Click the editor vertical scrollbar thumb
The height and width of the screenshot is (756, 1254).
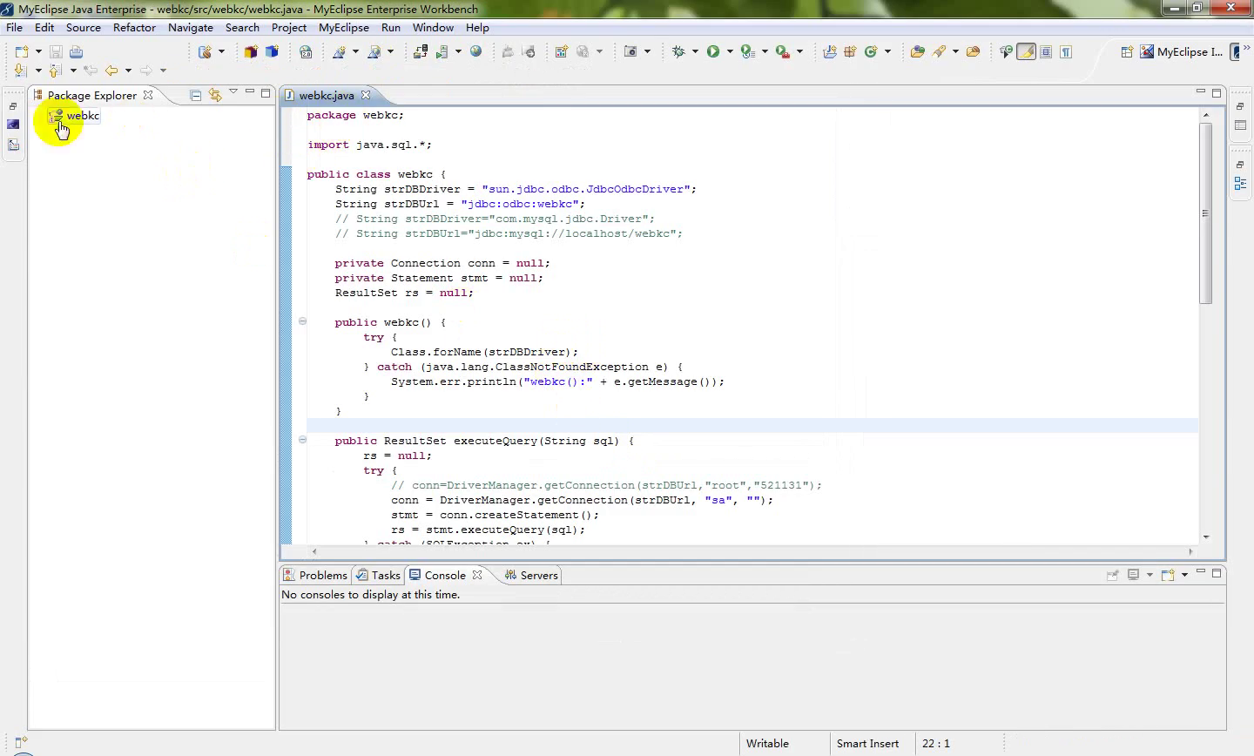click(1205, 213)
